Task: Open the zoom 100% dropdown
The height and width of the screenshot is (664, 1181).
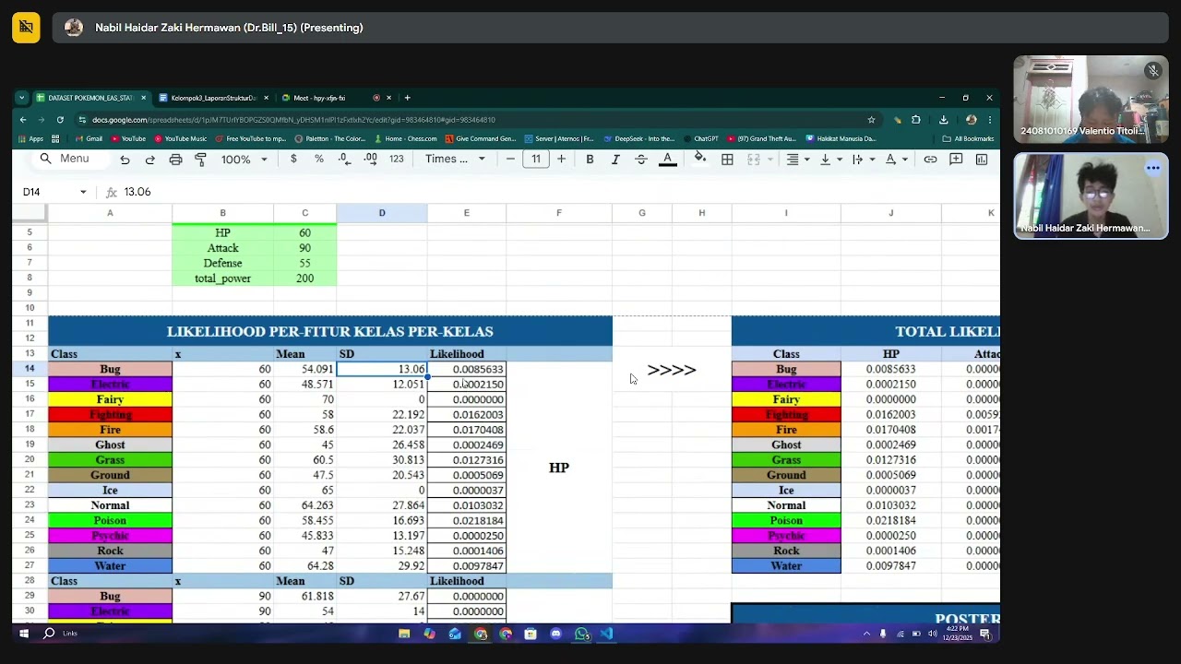Action: click(x=244, y=160)
